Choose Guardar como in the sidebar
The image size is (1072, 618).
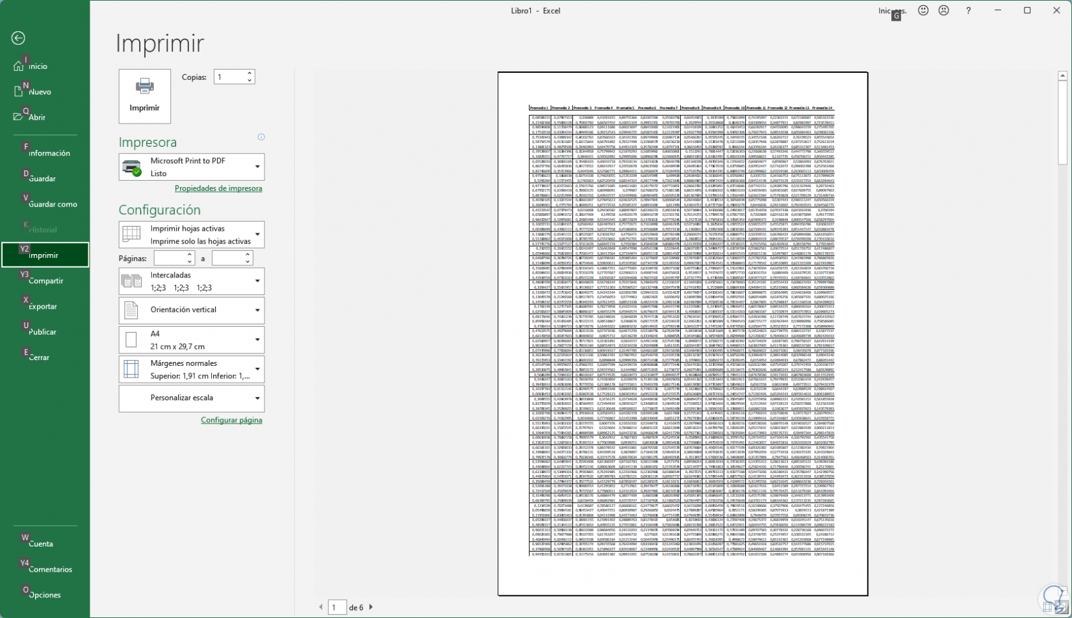click(x=45, y=204)
